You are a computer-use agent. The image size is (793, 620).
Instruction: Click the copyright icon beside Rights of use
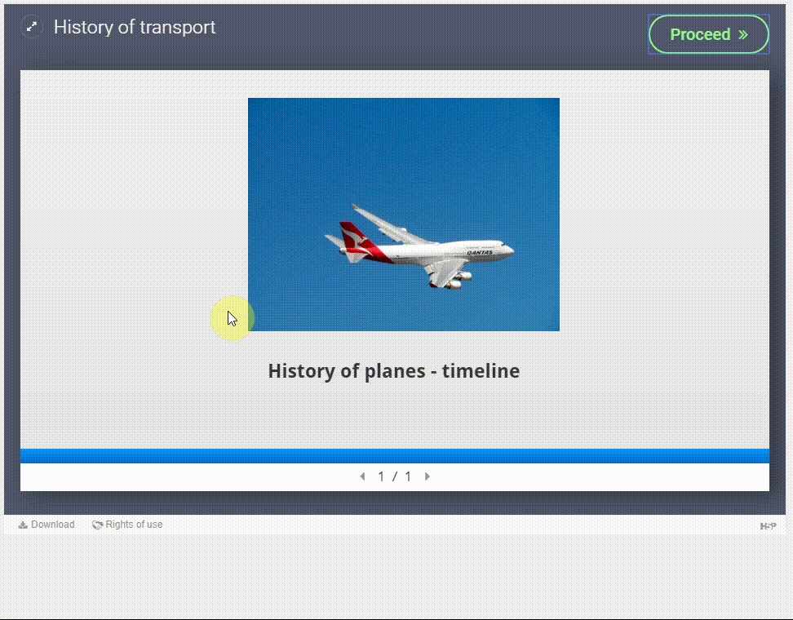coord(97,525)
